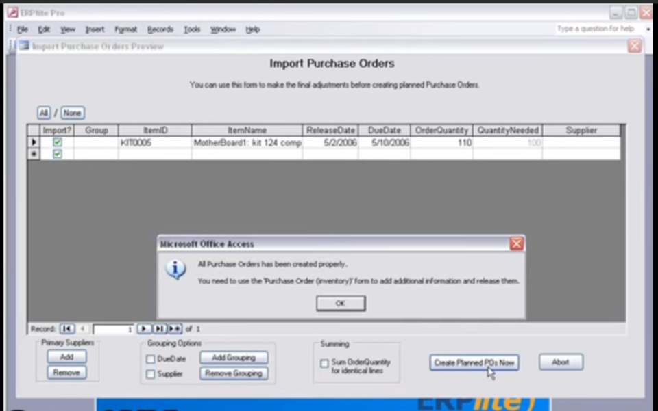Screen dimensions: 658x411
Task: Go to next record navigation arrow
Action: point(143,329)
